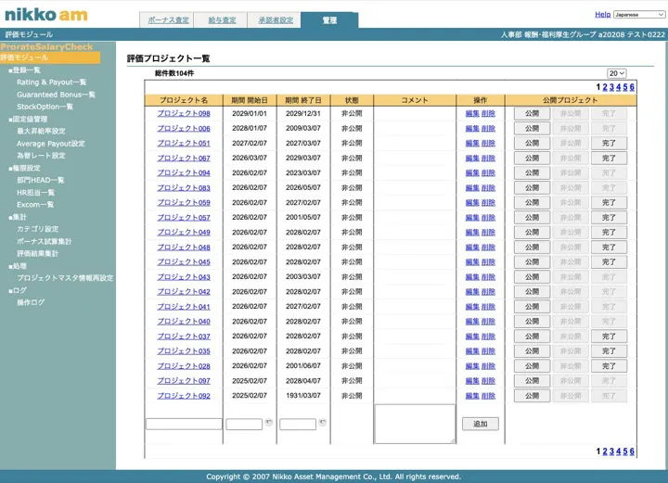Screen dimensions: 668x483
Task: Open Excom一覧 in sidebar
Action: point(35,205)
